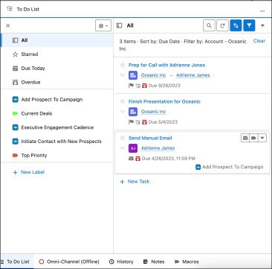Image resolution: width=272 pixels, height=269 pixels.
Task: Open action dropdown arrow on Send Manual Email
Action: pyautogui.click(x=262, y=138)
